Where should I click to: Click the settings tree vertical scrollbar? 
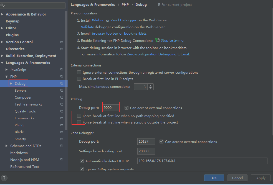(x=66, y=71)
